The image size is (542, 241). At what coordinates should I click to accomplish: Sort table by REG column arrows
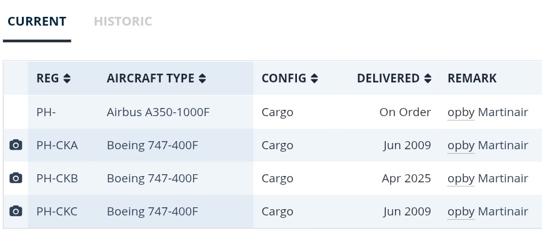click(x=67, y=79)
